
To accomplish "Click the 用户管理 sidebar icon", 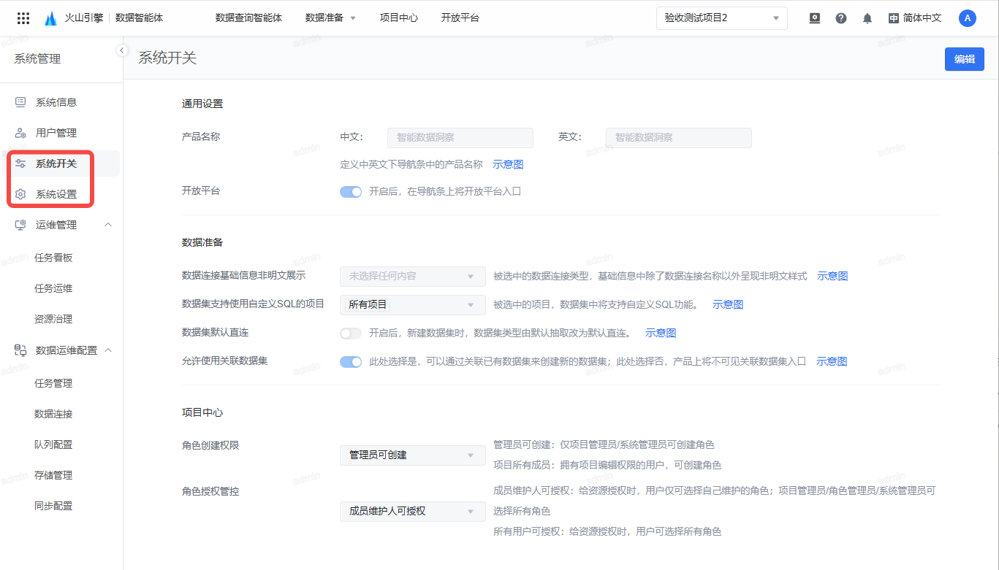I will (20, 133).
